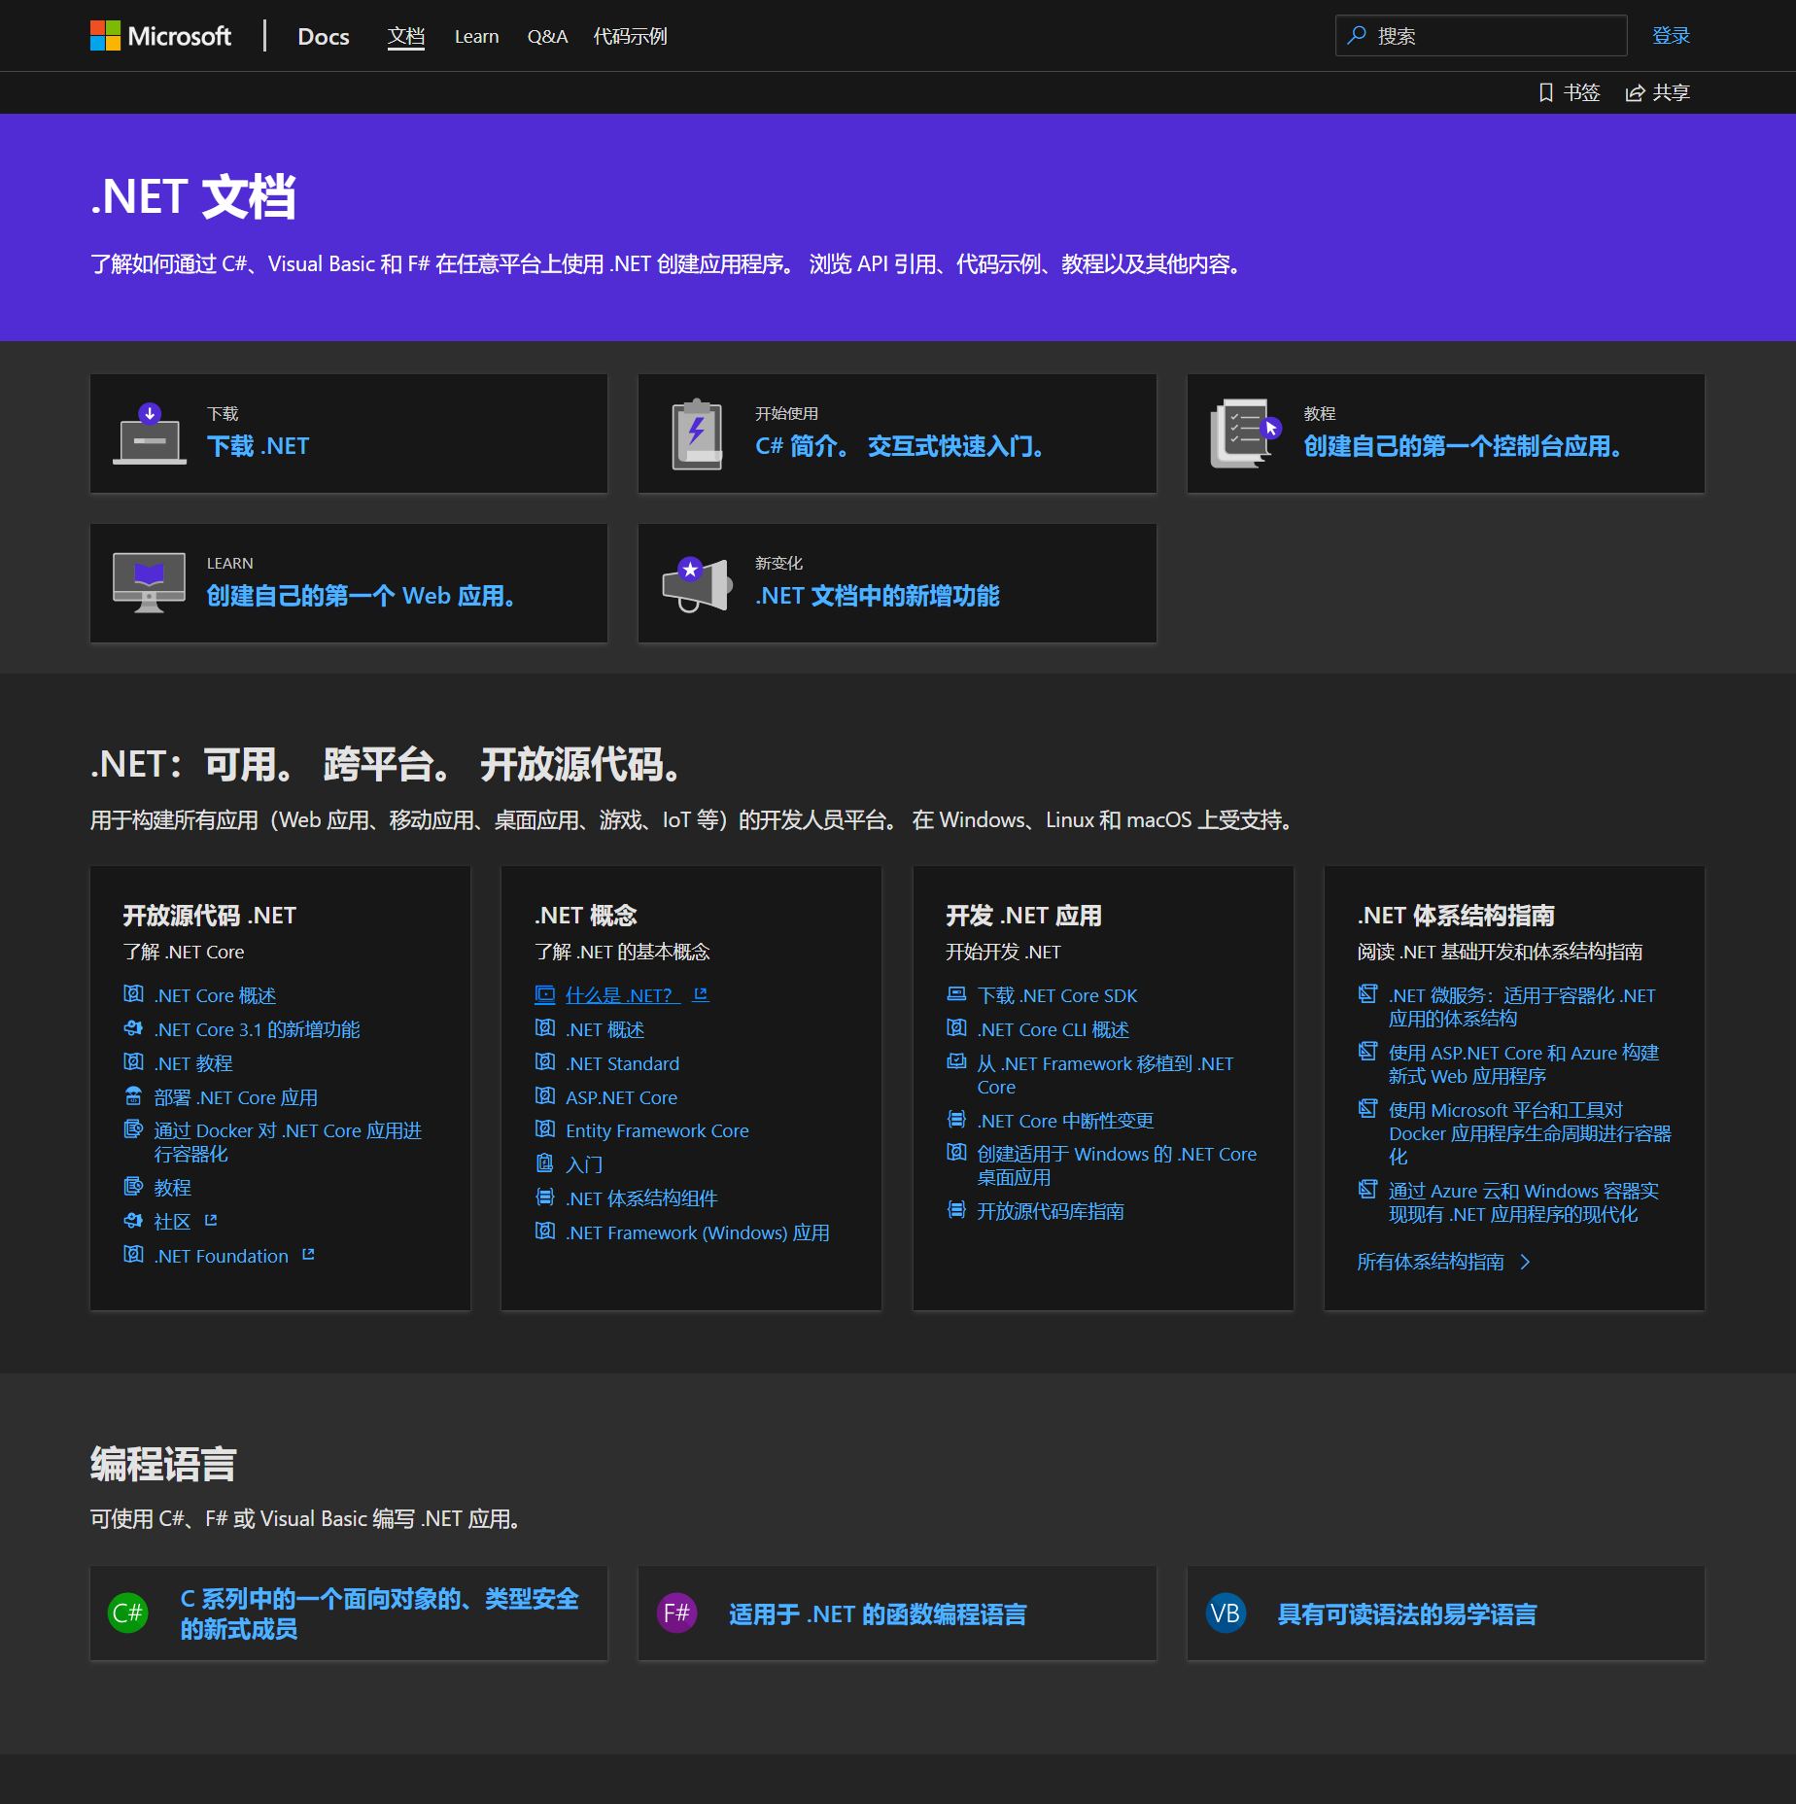Image resolution: width=1796 pixels, height=1804 pixels.
Task: Click the bookmark (书签) icon
Action: (x=1546, y=92)
